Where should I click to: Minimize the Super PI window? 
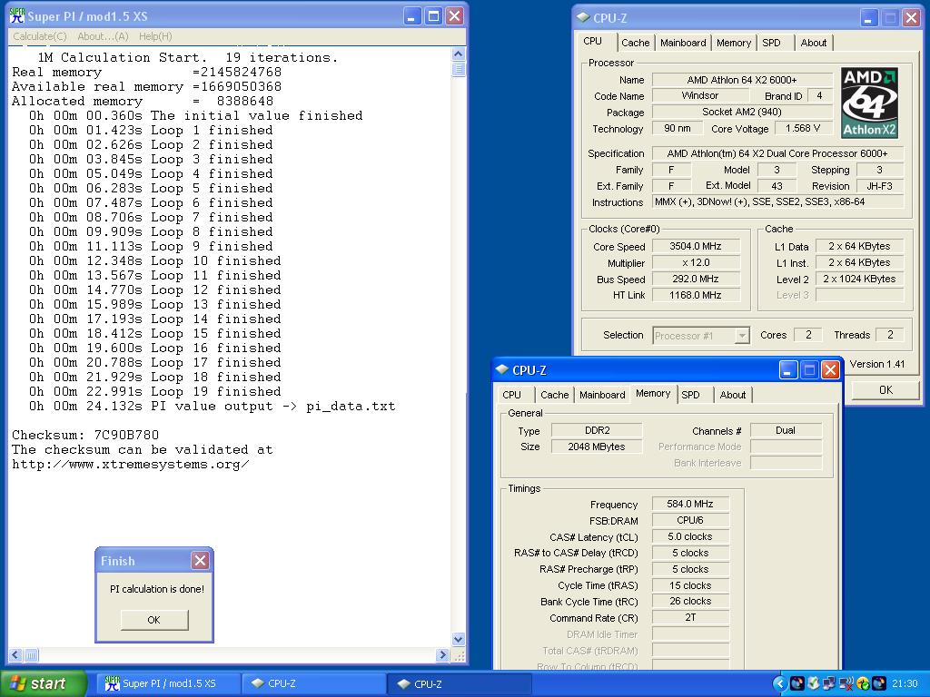tap(413, 16)
